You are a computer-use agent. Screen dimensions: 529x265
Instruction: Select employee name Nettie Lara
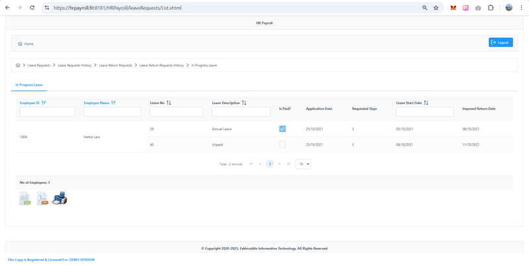click(92, 137)
